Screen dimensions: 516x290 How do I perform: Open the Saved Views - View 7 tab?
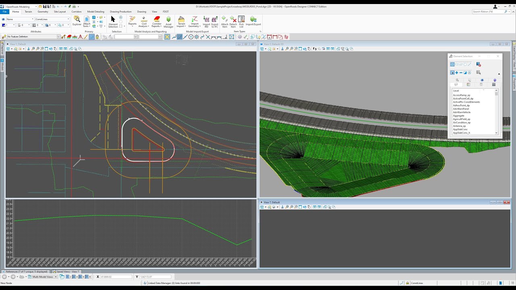[66, 271]
